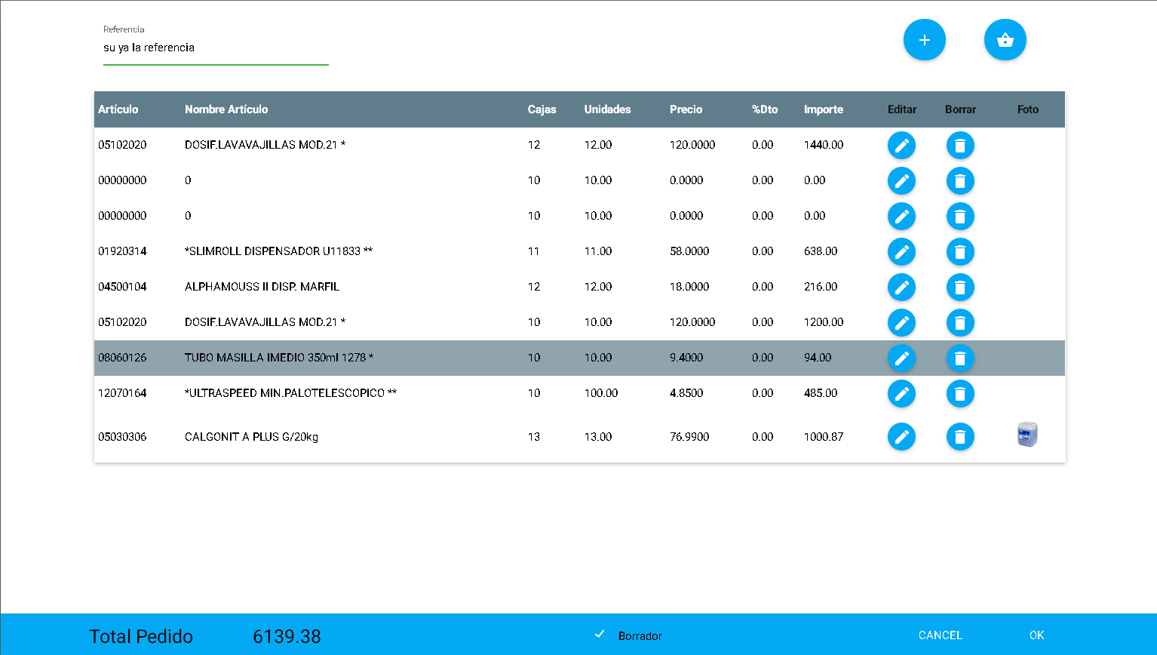The width and height of the screenshot is (1157, 655).
Task: Click the importe value 1000.87
Action: point(824,437)
